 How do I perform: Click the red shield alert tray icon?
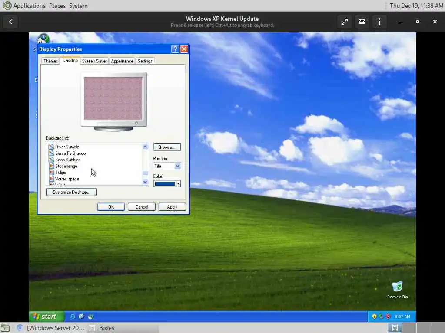coord(388,317)
